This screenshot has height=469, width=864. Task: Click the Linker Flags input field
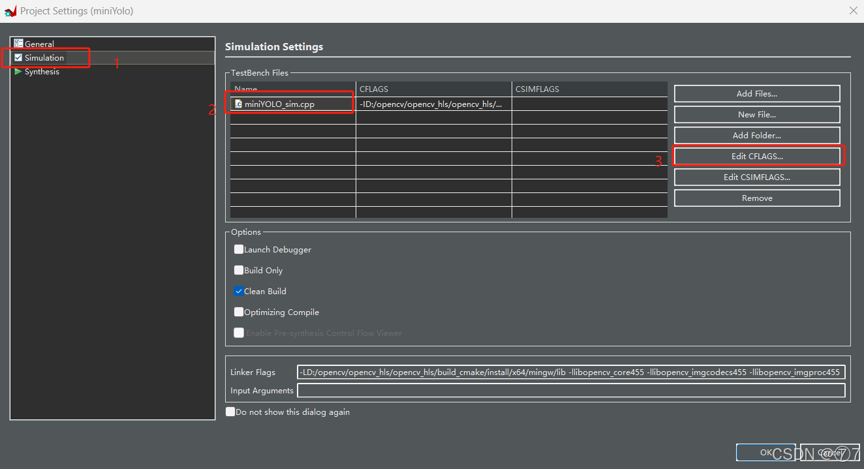coord(571,372)
